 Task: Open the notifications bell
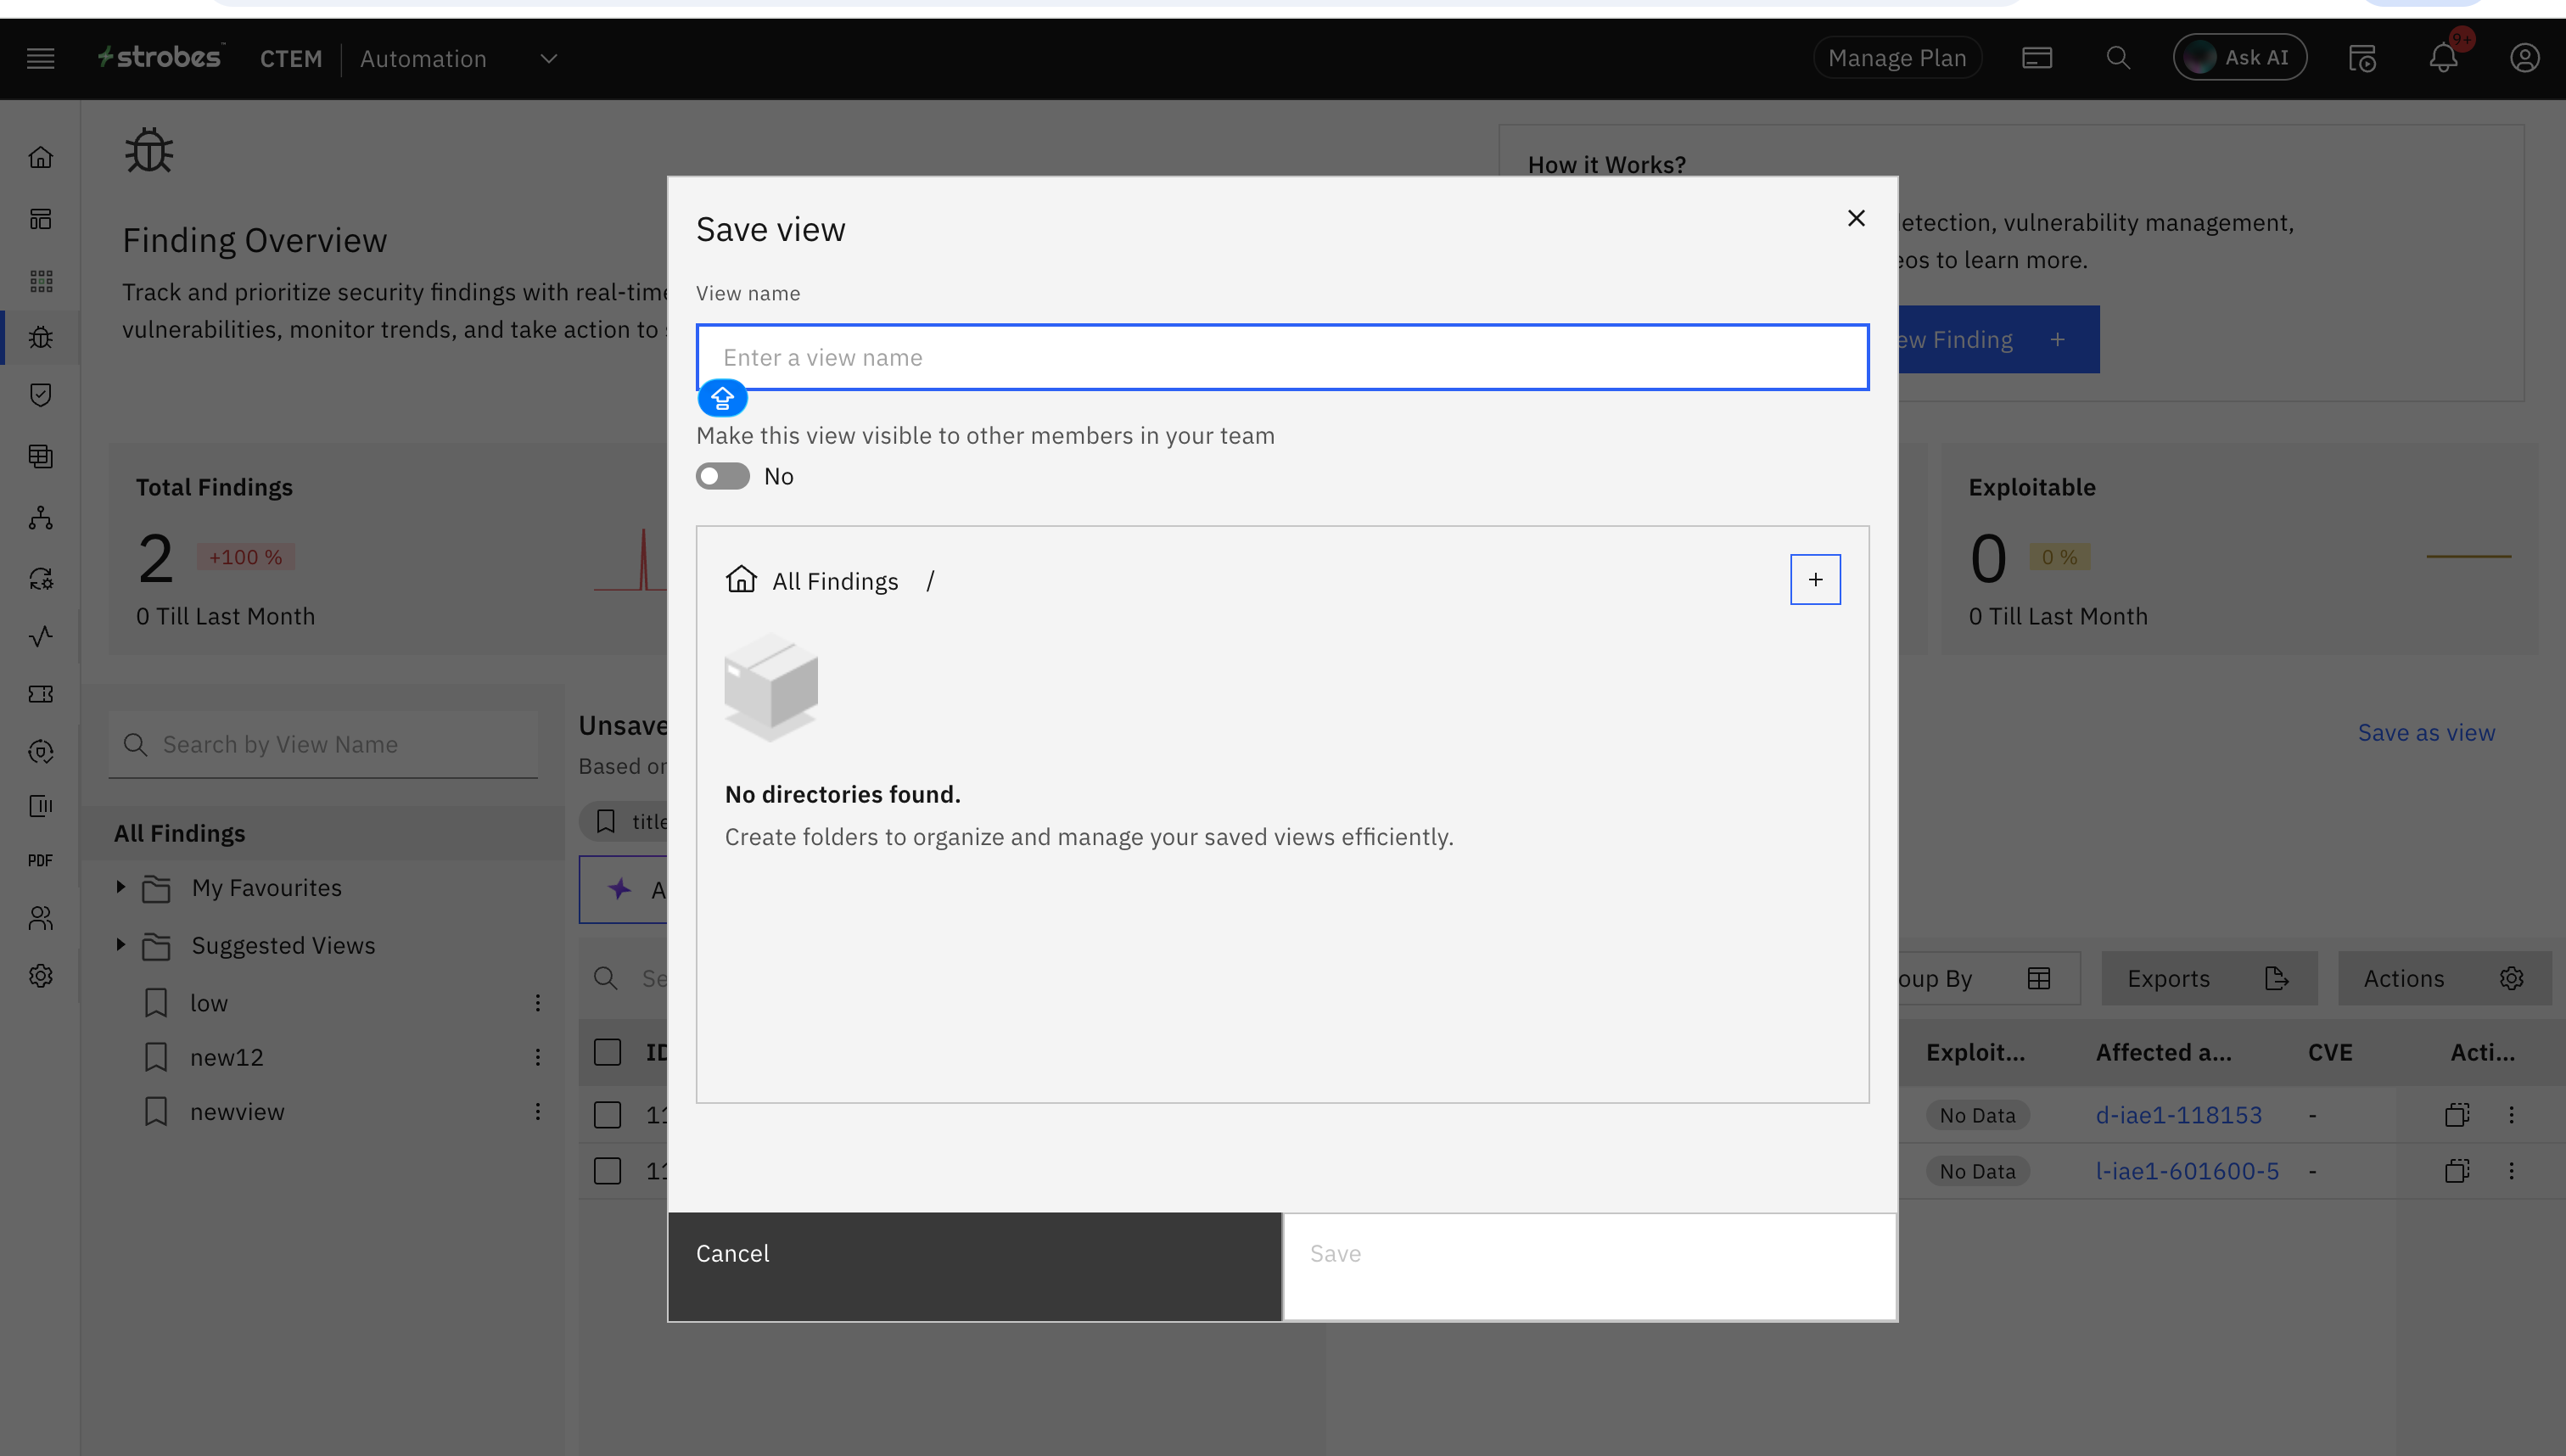(2443, 58)
